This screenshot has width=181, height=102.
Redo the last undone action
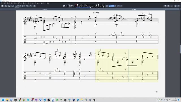[x=31, y=6]
